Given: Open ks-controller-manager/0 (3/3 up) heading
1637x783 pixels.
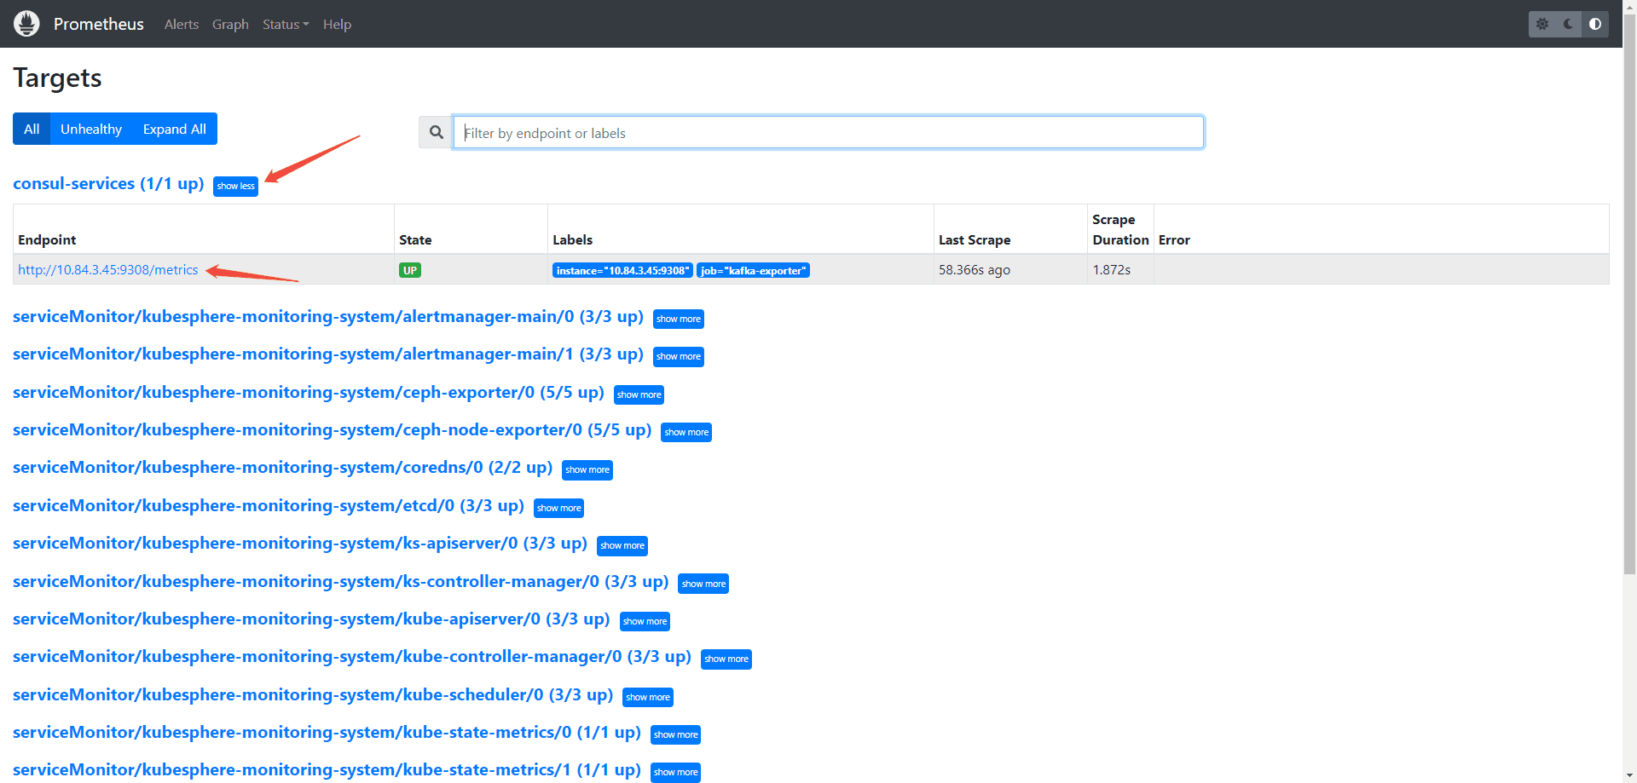Looking at the screenshot, I should (x=341, y=581).
